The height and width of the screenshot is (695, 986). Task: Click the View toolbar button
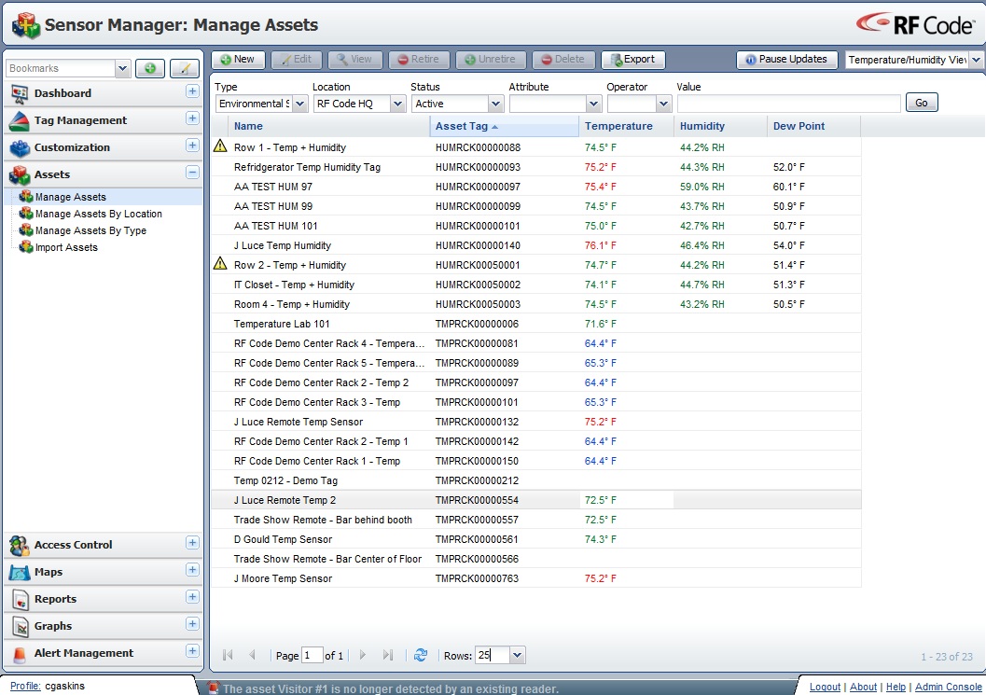[x=354, y=59]
